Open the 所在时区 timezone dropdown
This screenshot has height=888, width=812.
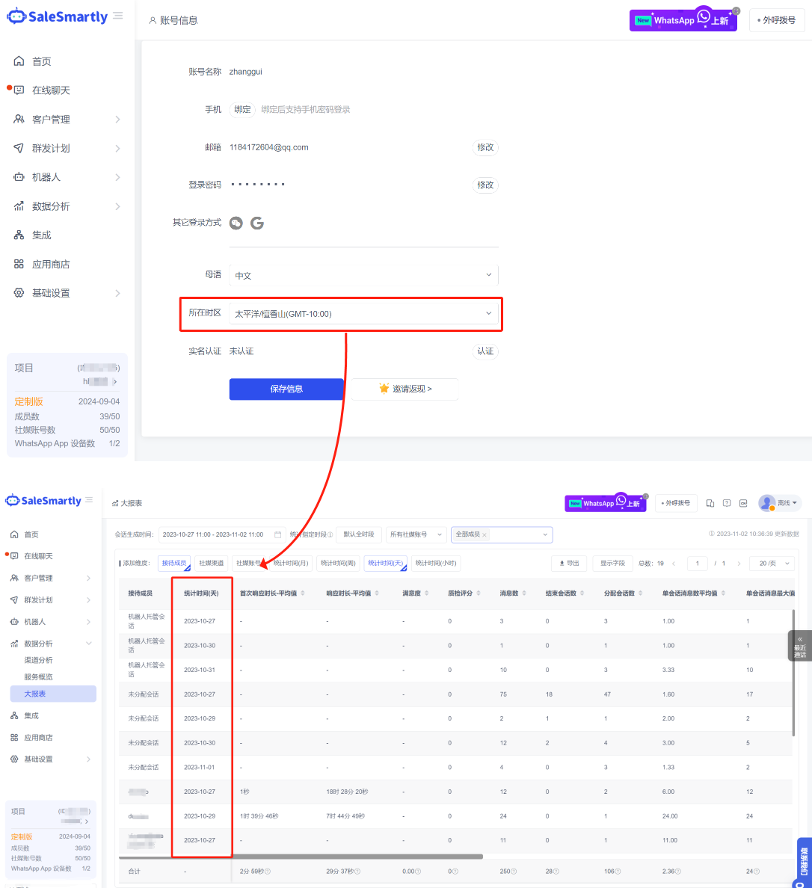pos(363,314)
